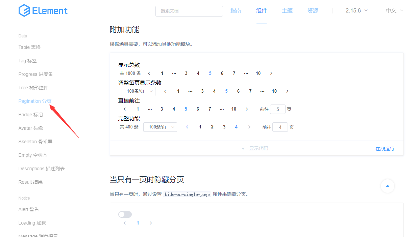Open the 中文 language dropdown
The image size is (417, 237).
(394, 10)
